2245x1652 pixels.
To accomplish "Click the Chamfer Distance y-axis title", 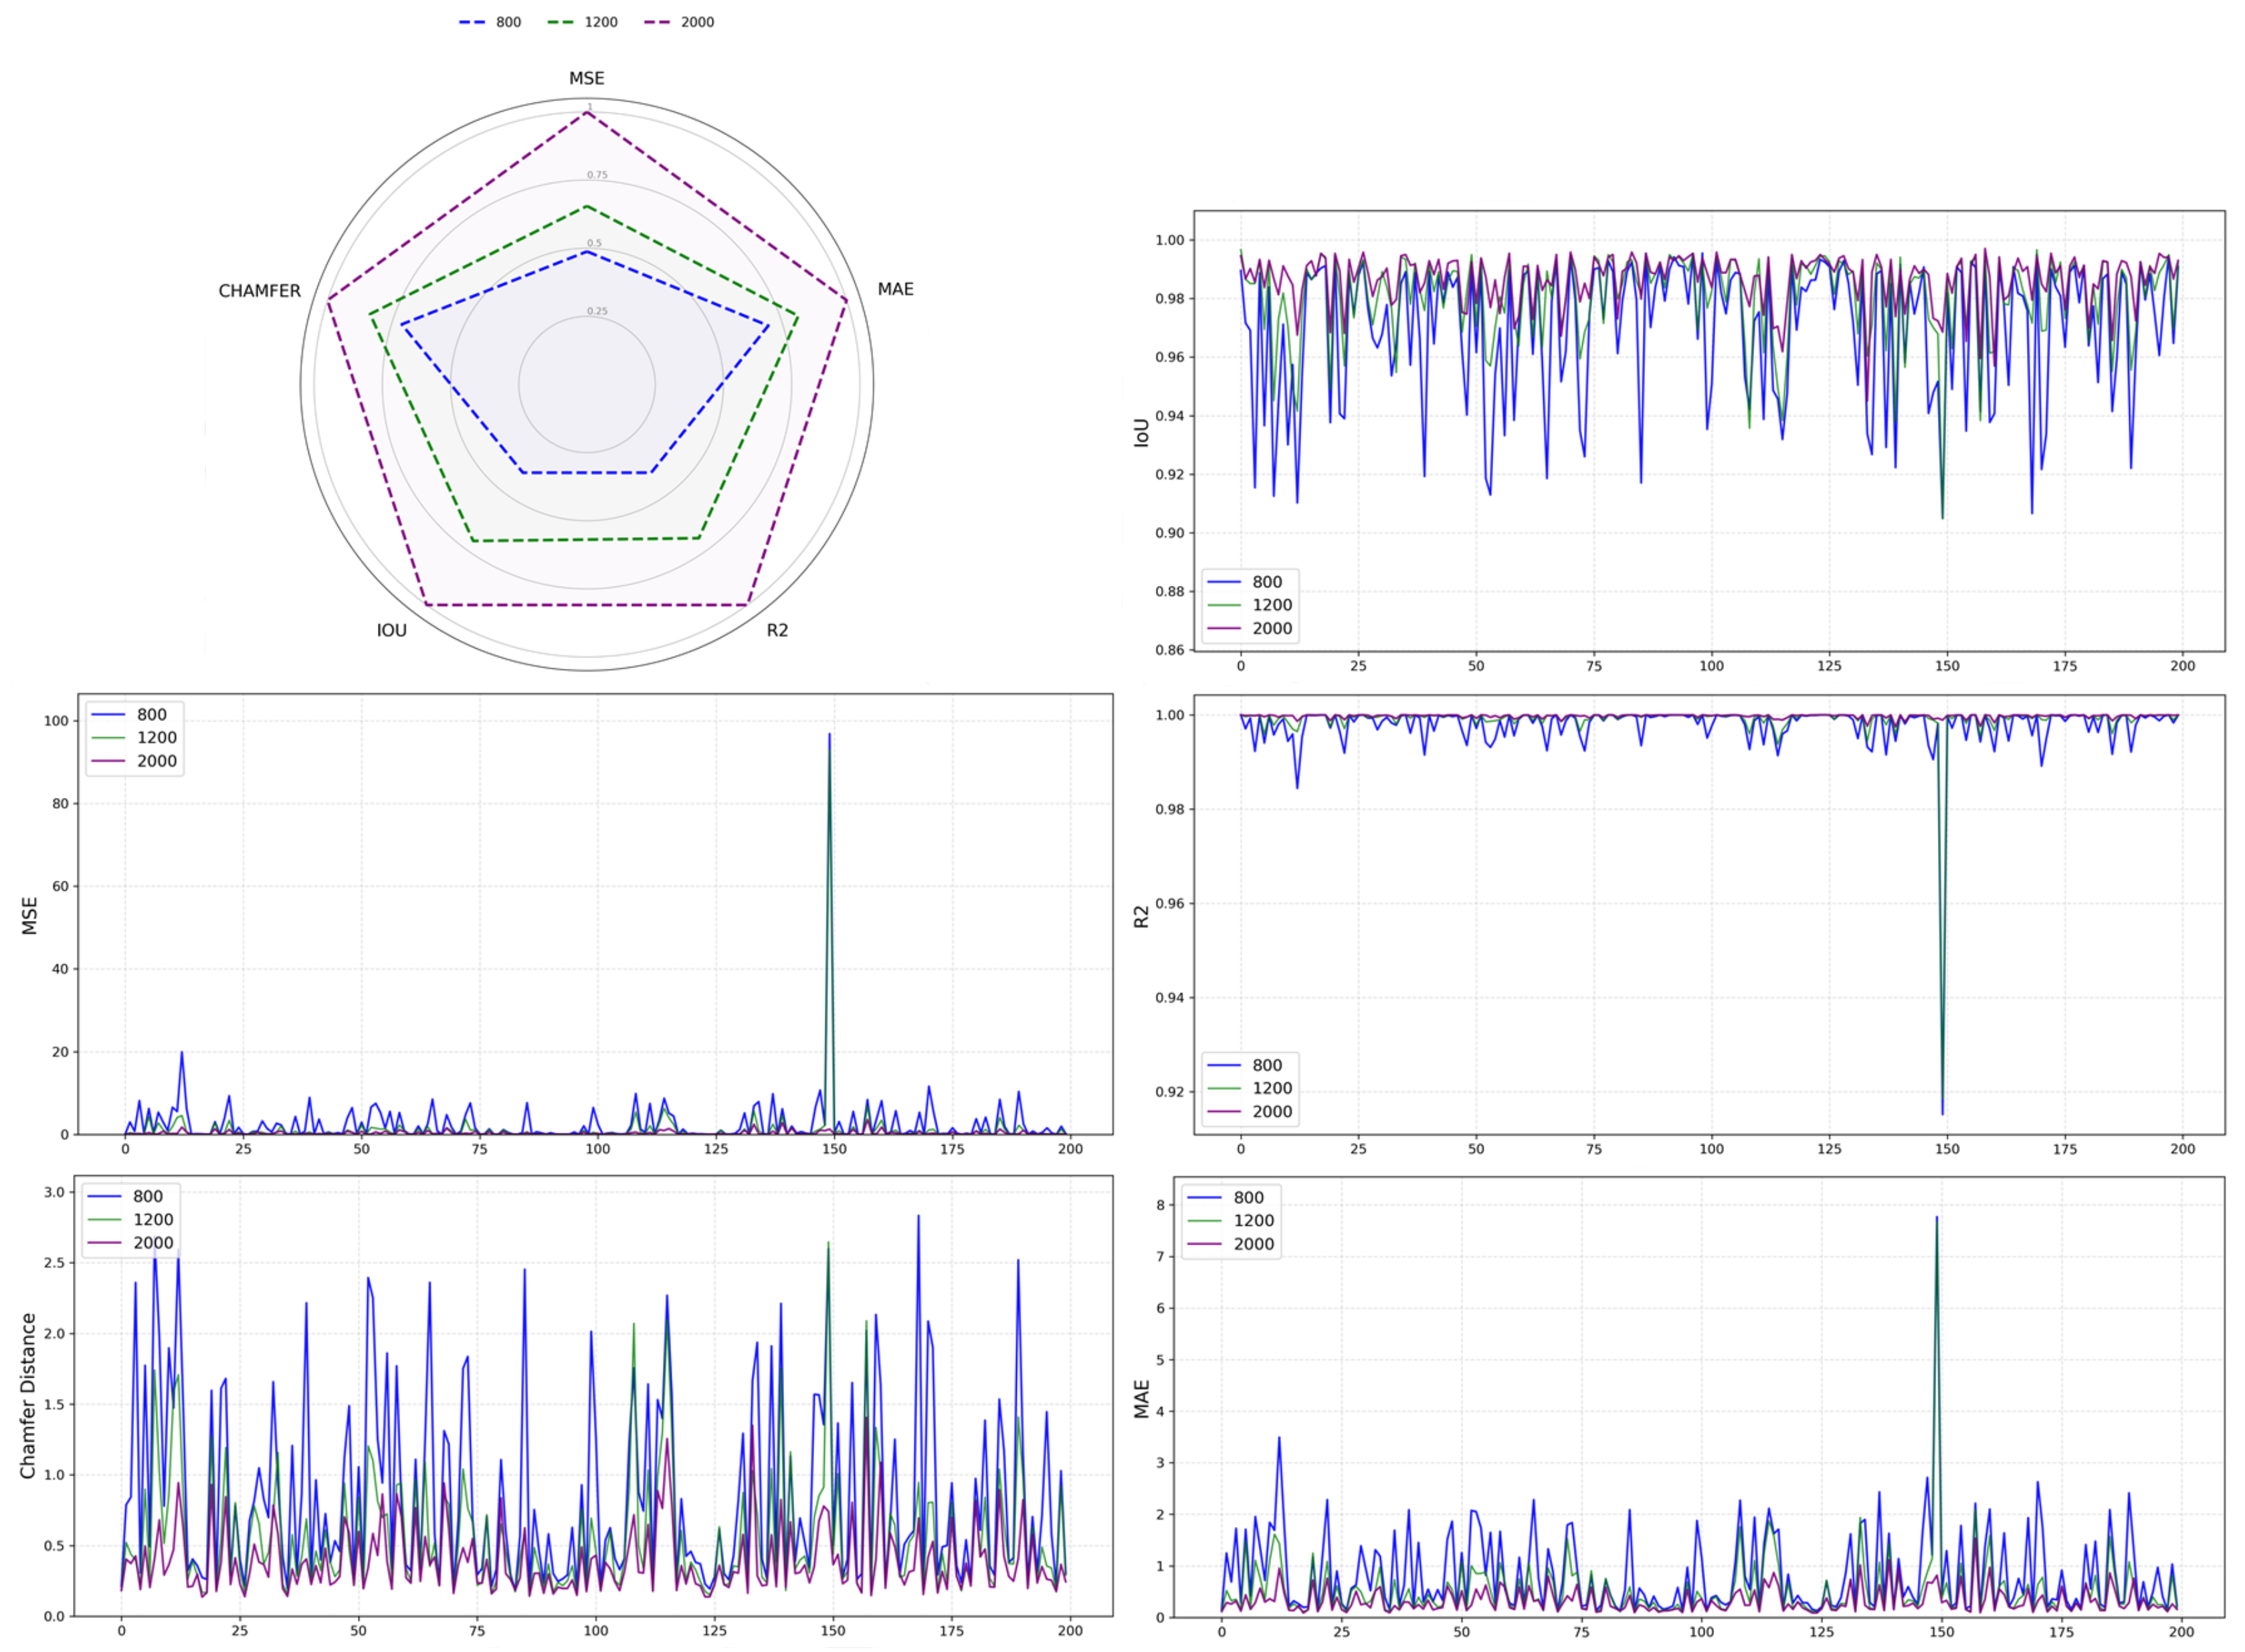I will (28, 1396).
